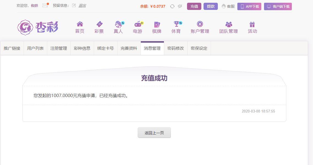The height and width of the screenshot is (165, 313).
Task: Open 真人 live dealer icon
Action: point(119,24)
